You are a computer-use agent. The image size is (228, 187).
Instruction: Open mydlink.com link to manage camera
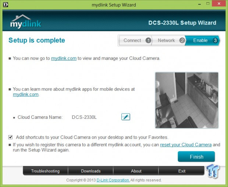[x=64, y=58]
